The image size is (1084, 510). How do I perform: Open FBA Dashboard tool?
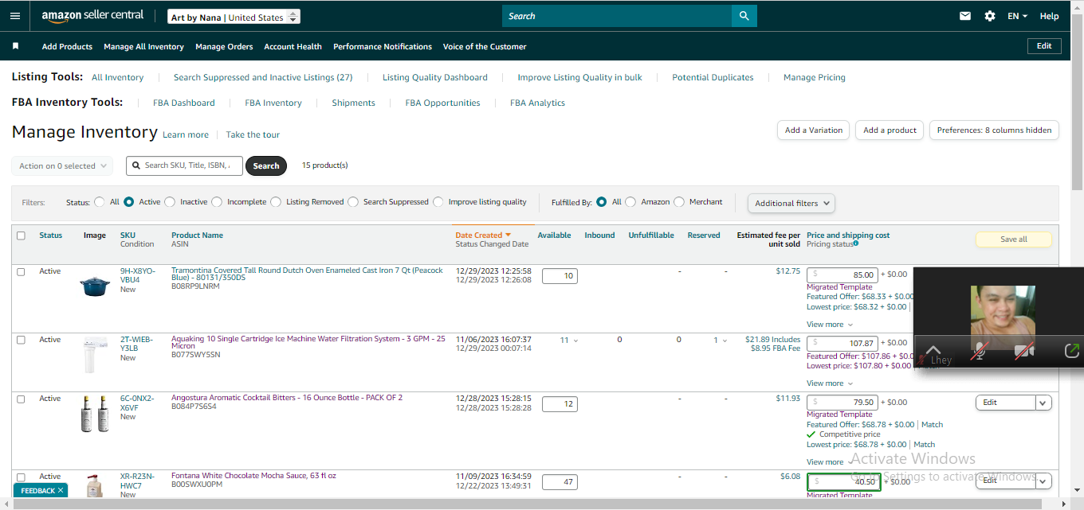184,103
